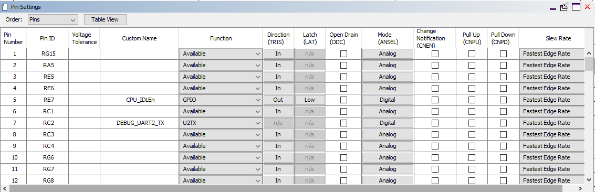The width and height of the screenshot is (595, 192).
Task: Enable Pull Up for pin RE7
Action: click(472, 100)
